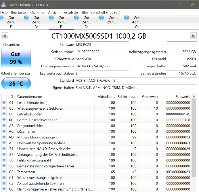This screenshot has height=192, width=199.
Task: Select the Unbenutzte NAND-Reserveblöcke row text
Action: click(x=44, y=149)
